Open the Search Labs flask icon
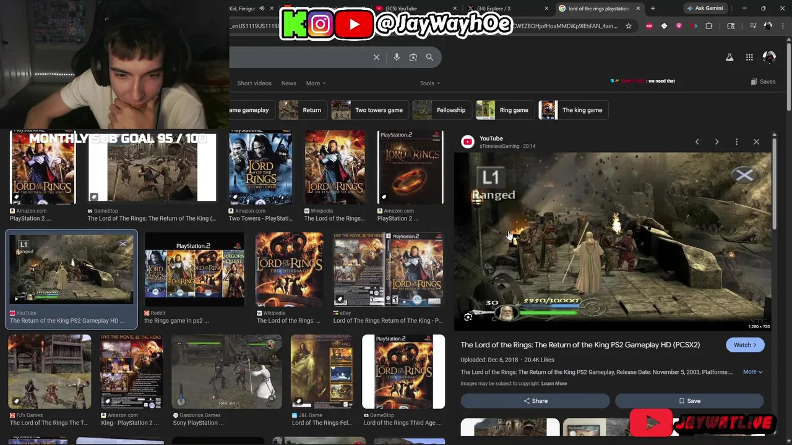This screenshot has width=792, height=445. [x=730, y=57]
